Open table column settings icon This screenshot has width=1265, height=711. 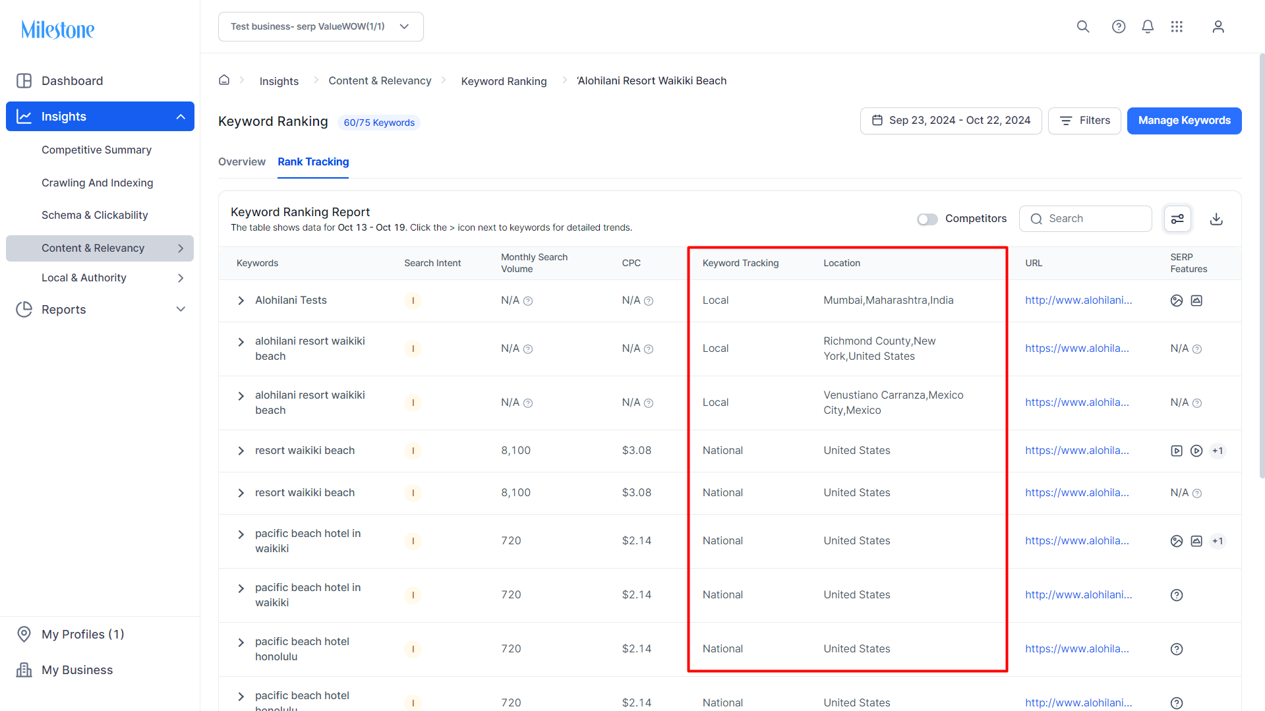click(x=1177, y=219)
